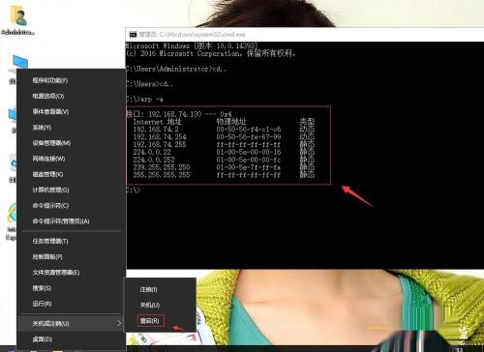The image size is (484, 352).
Task: Click 重启(R) to restart
Action: point(150,321)
